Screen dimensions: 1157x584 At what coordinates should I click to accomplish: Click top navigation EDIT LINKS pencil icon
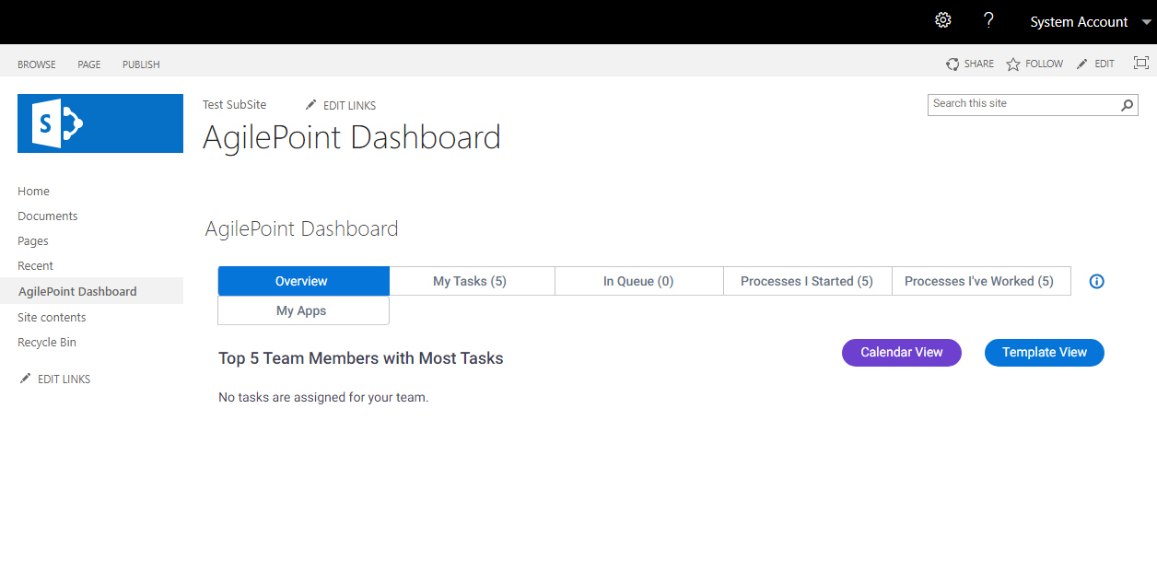tap(311, 105)
